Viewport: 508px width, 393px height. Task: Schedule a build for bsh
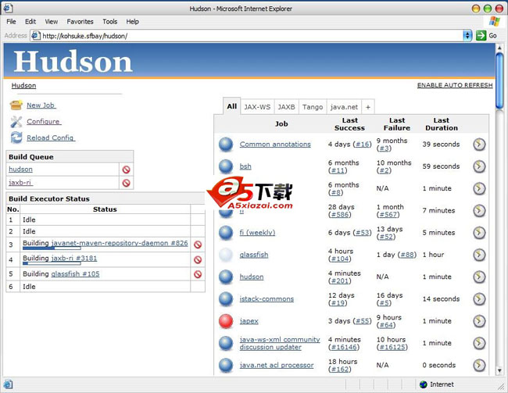479,166
